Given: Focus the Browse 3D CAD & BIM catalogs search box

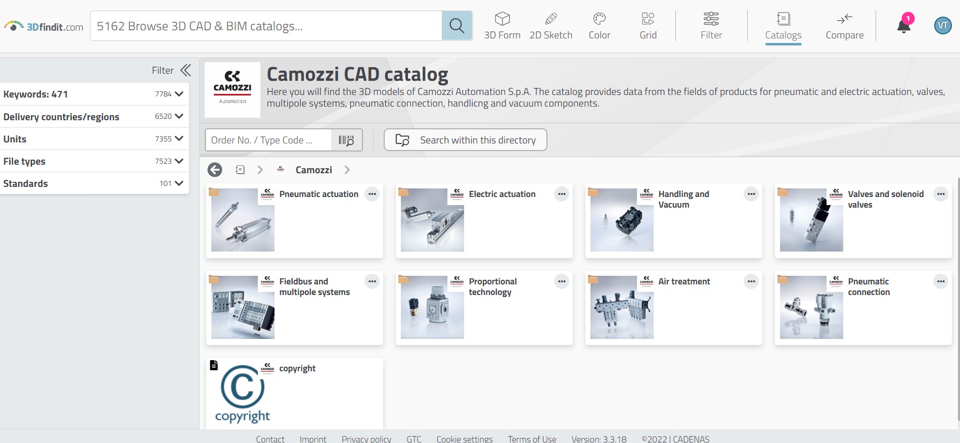Looking at the screenshot, I should tap(266, 26).
